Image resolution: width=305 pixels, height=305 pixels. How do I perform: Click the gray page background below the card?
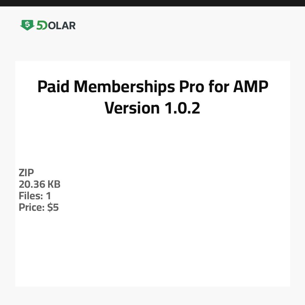[152, 296]
